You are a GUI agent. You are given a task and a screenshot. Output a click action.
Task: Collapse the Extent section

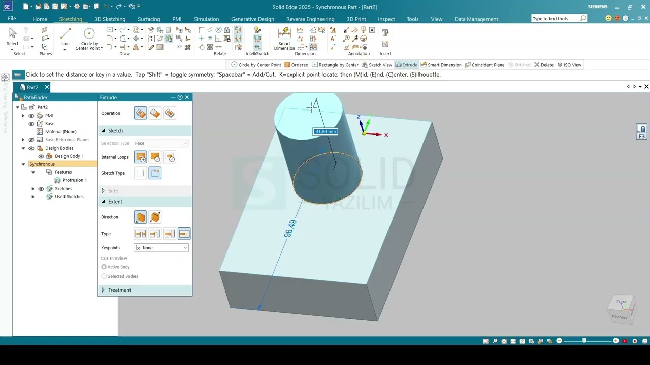pyautogui.click(x=103, y=202)
